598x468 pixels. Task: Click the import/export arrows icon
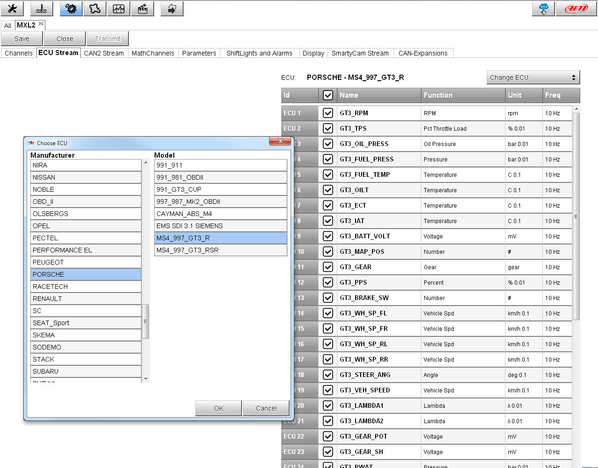pos(171,8)
